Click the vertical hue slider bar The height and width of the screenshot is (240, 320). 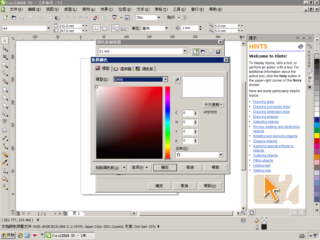(167, 122)
